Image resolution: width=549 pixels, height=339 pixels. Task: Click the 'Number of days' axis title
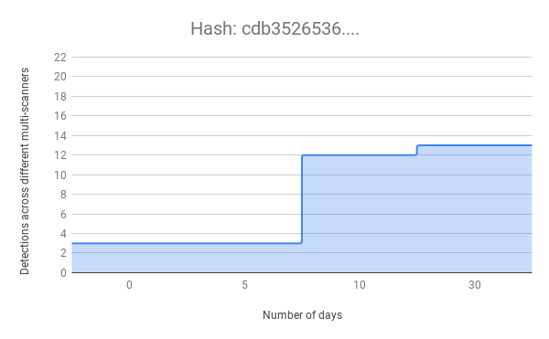302,315
